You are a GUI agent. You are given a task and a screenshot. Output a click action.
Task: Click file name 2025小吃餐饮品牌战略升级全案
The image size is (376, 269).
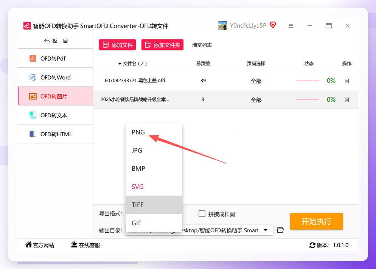135,100
